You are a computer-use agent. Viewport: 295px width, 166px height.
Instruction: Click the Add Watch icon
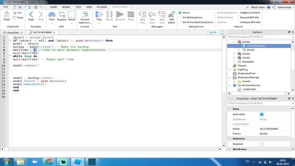(171, 14)
